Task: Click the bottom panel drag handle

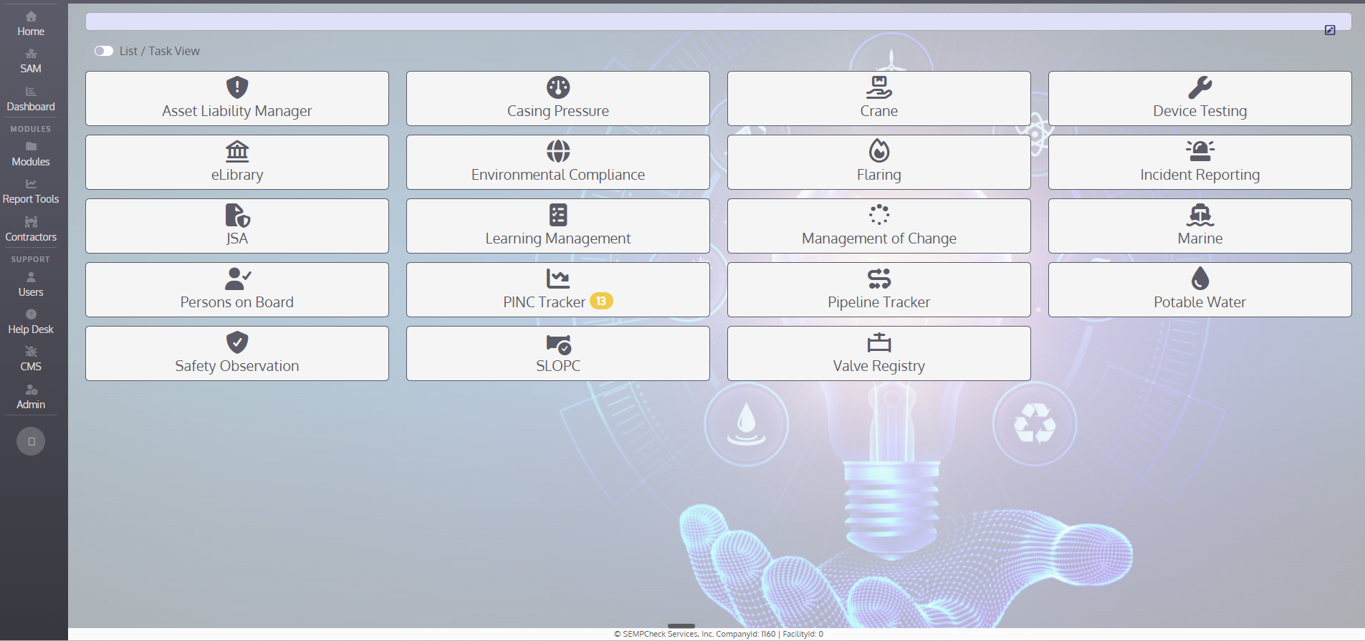Action: [681, 626]
